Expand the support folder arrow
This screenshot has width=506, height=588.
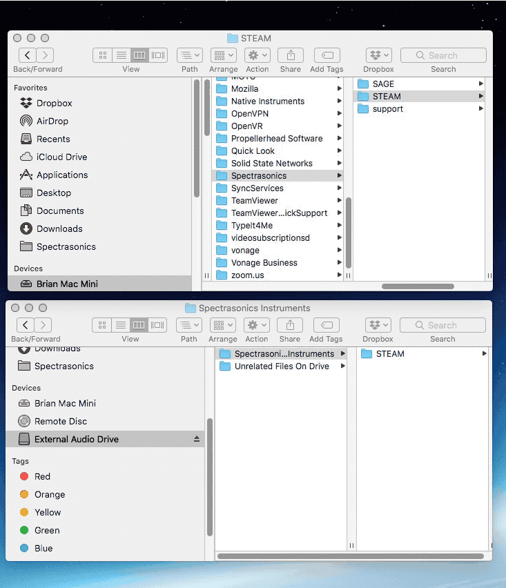coord(481,109)
